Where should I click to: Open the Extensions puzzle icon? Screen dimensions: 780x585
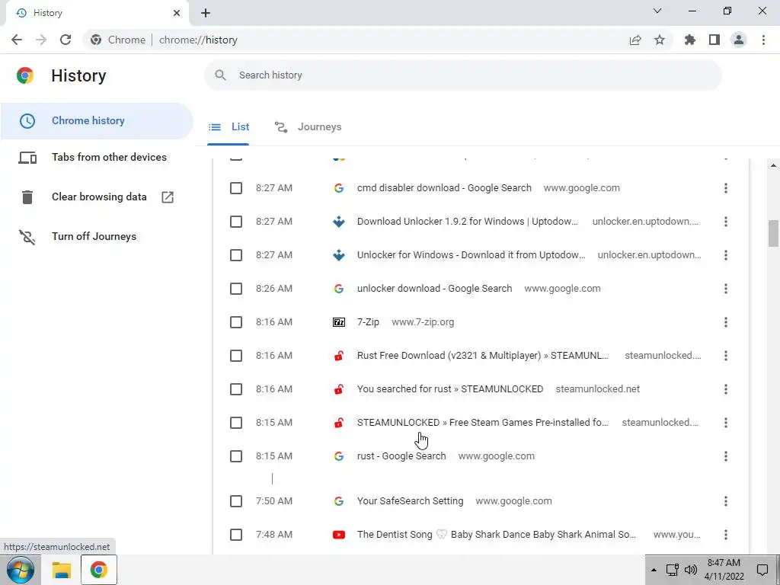[690, 40]
